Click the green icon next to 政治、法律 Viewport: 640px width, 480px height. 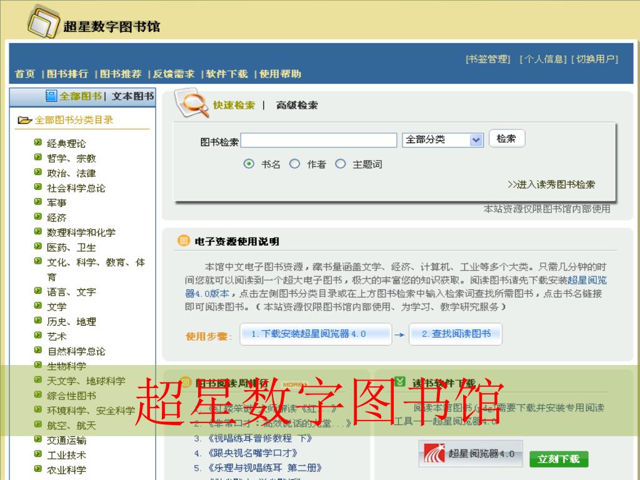(x=38, y=172)
